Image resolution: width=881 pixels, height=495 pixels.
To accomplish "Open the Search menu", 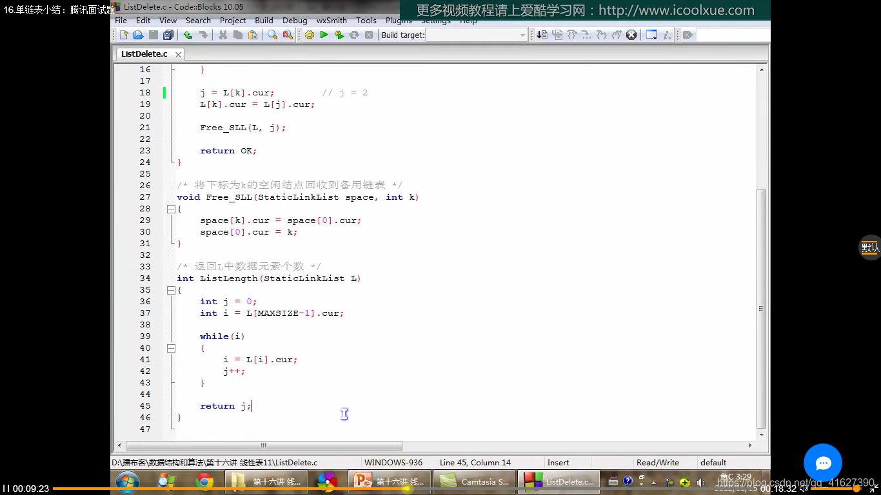I will click(x=198, y=21).
